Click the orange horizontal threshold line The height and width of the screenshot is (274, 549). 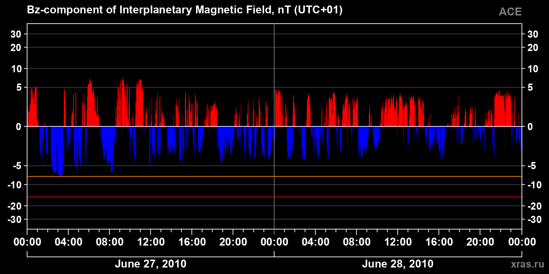click(x=274, y=176)
